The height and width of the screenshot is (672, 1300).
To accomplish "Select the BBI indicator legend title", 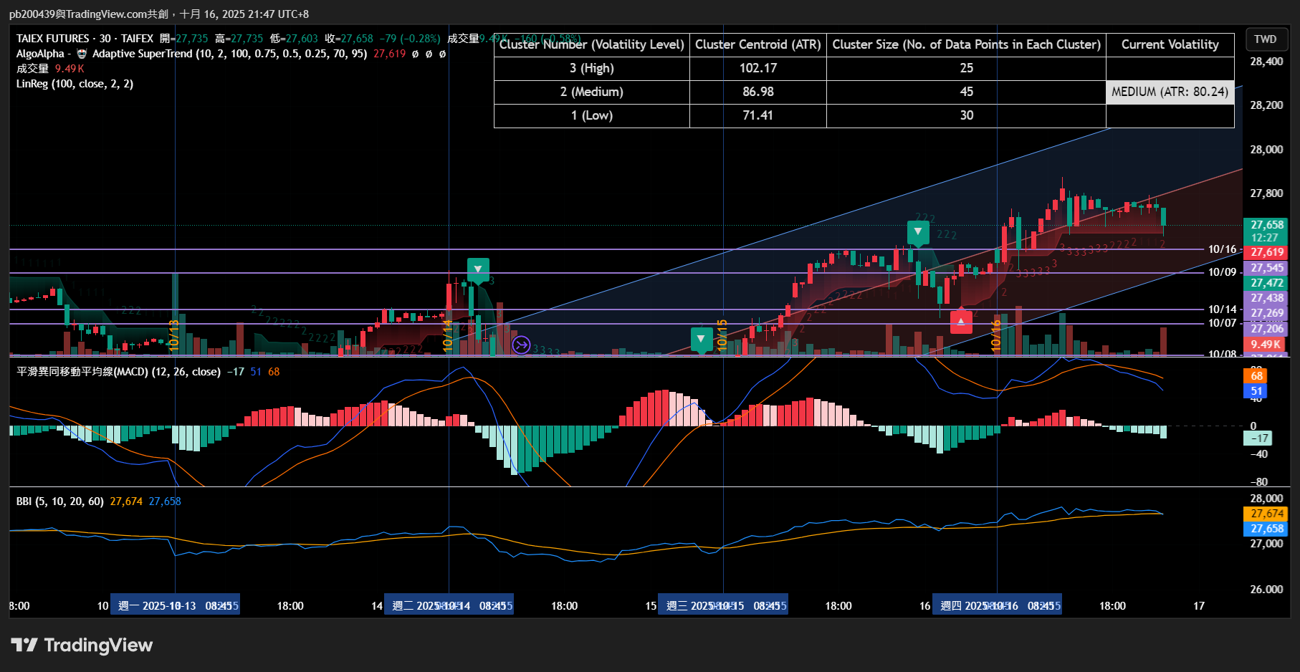I will (x=60, y=501).
